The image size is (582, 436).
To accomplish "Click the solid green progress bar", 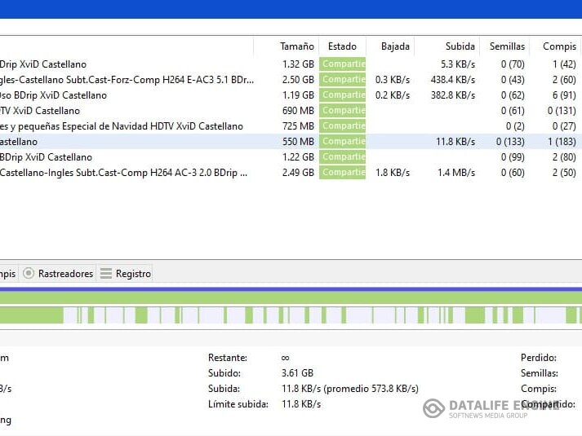I will pos(291,297).
